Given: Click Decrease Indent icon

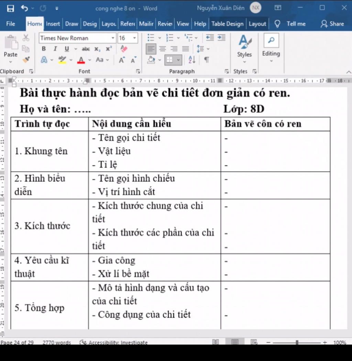Looking at the screenshot, I should coord(210,37).
